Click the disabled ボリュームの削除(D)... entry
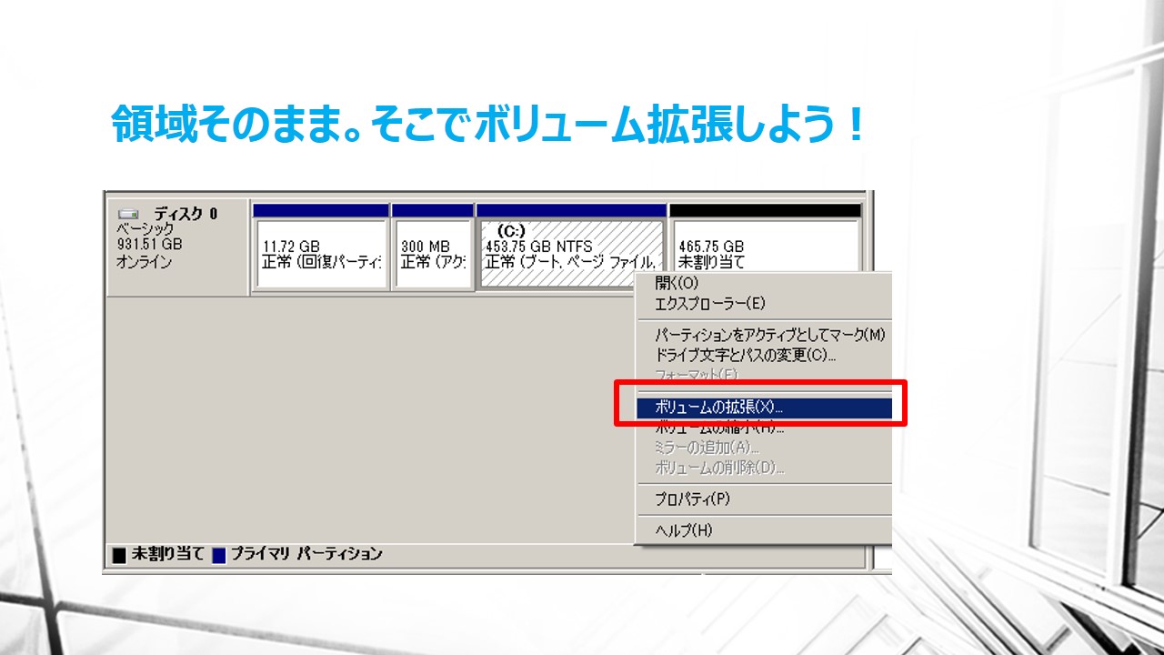 coord(719,468)
